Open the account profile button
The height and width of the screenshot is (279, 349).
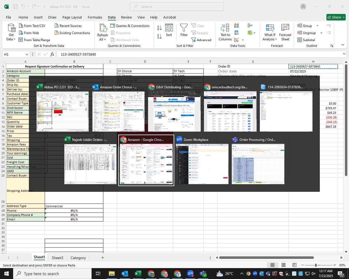point(303,7)
